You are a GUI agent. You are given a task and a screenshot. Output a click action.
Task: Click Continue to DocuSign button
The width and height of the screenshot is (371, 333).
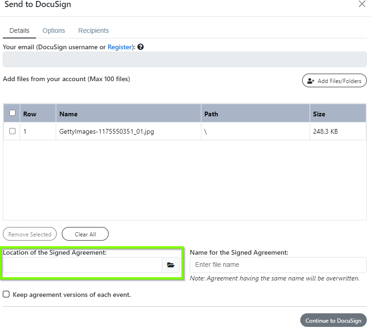tap(334, 320)
